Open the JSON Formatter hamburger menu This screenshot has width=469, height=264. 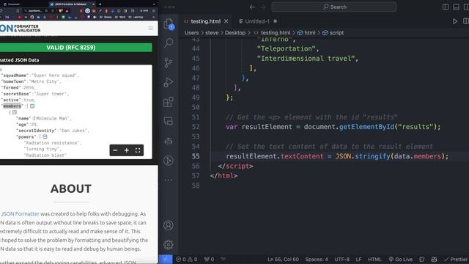coord(150,28)
